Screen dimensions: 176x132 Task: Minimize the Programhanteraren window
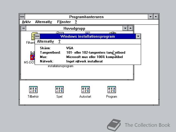150,17
